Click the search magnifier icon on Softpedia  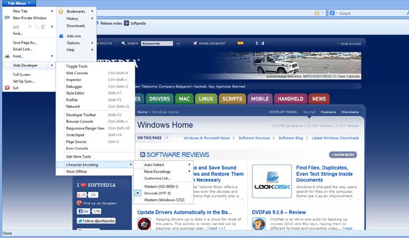[x=124, y=43]
